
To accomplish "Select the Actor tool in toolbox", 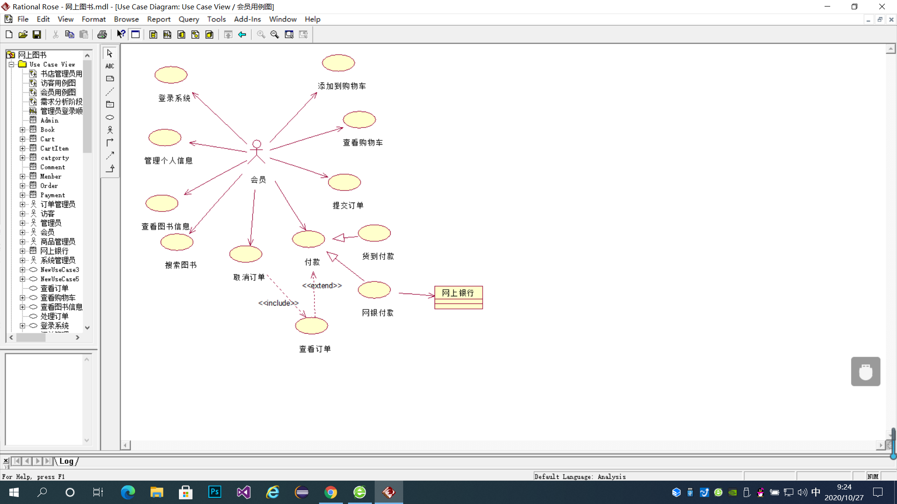I will click(110, 130).
